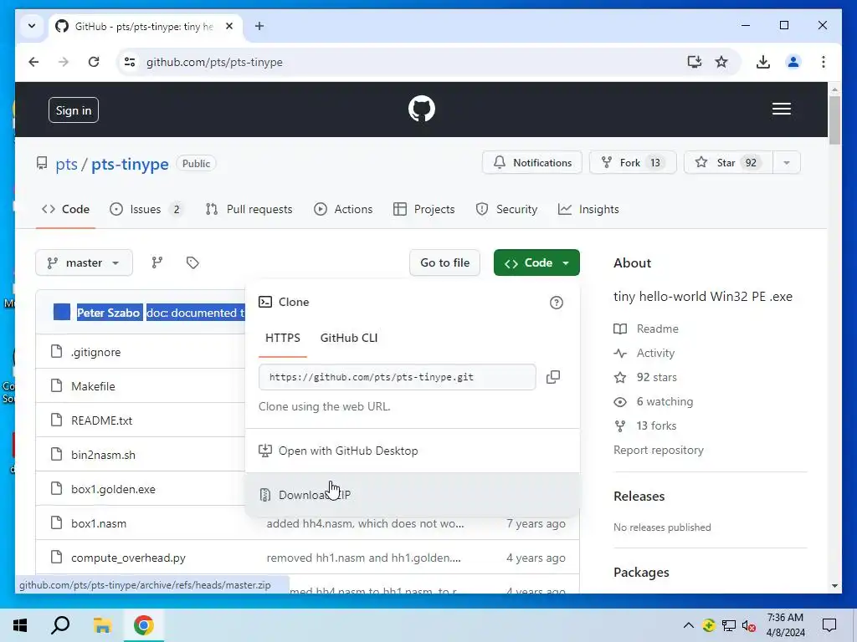Close the GitHub pts-tinype tab

(x=229, y=26)
